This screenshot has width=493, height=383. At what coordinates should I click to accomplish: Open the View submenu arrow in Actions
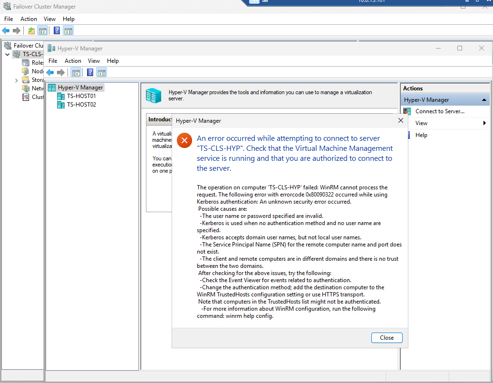[484, 123]
